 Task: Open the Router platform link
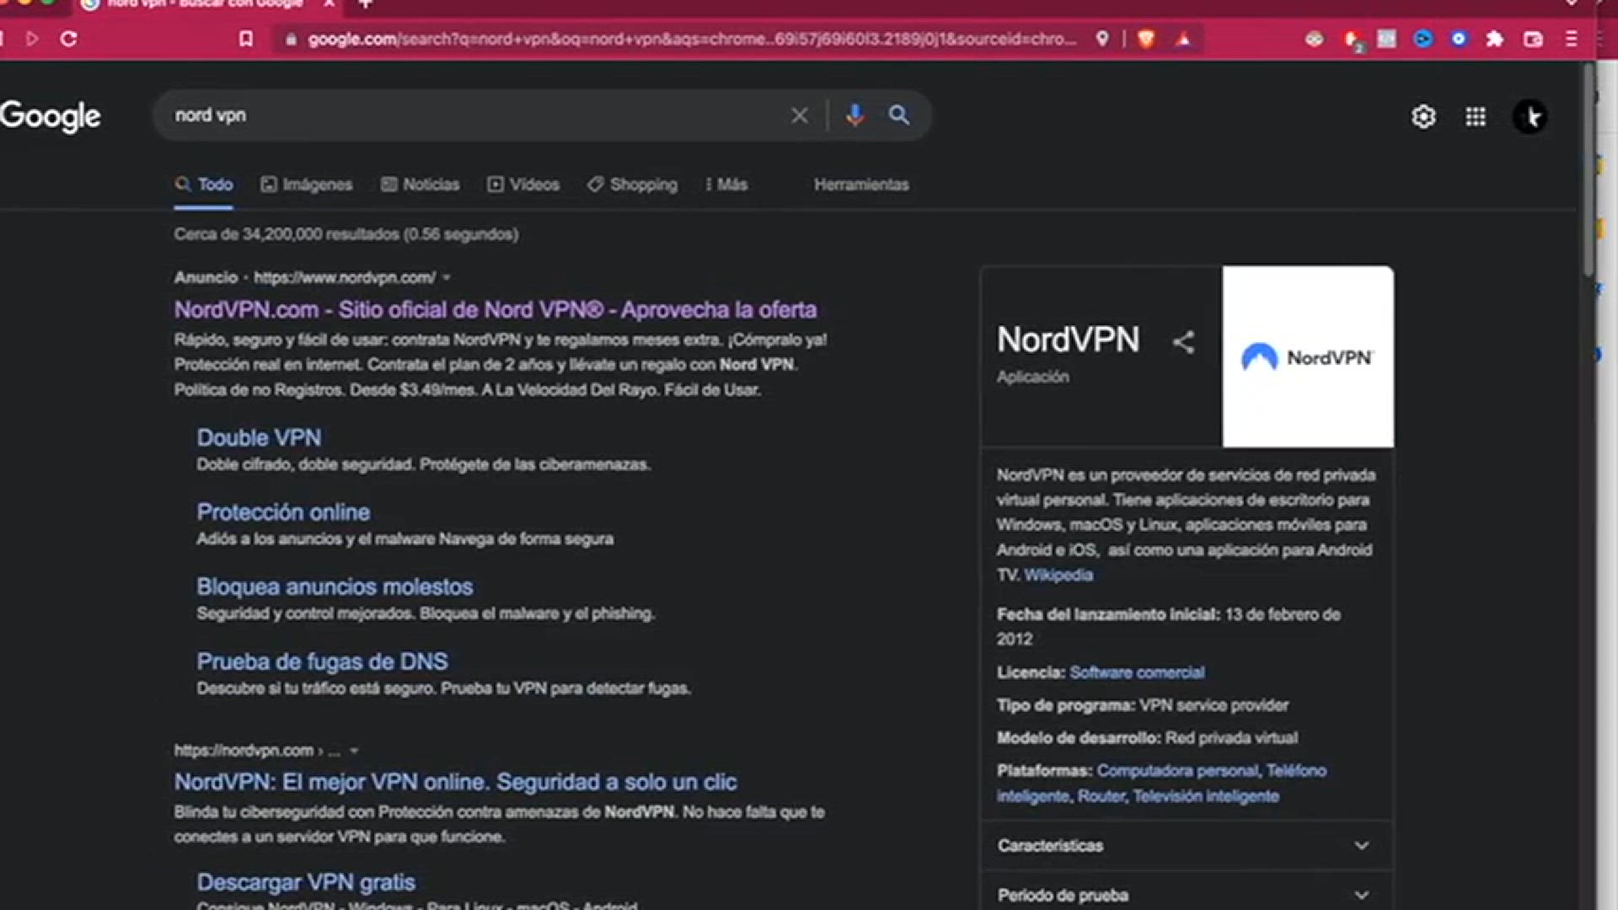click(1101, 796)
